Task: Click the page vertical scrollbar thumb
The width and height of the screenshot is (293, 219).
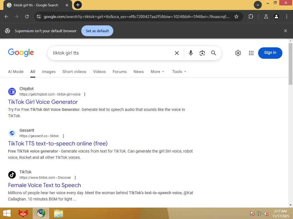Action: [290, 64]
